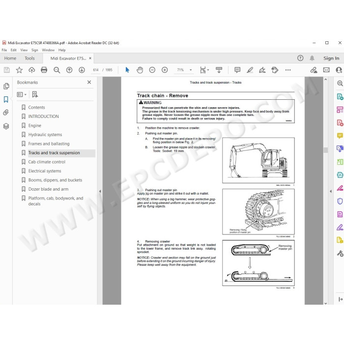Toggle the Bookmarks panel icon
This screenshot has height=344, width=344.
[6, 99]
